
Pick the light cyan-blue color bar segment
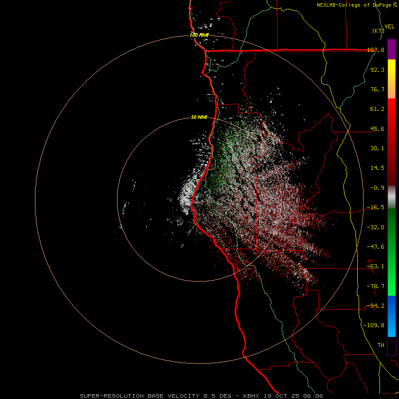[391, 328]
